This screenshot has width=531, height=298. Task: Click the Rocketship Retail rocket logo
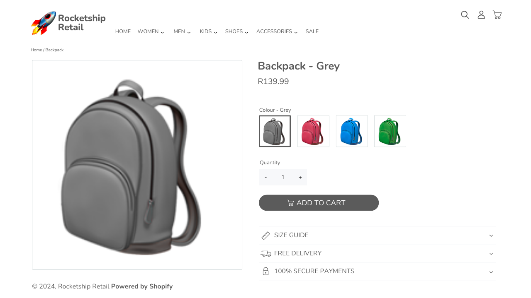tap(43, 23)
